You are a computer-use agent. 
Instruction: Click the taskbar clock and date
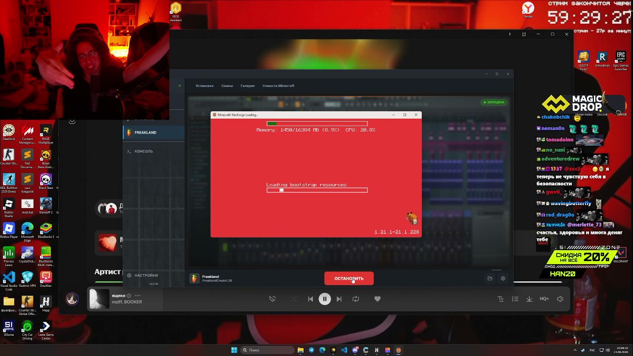(x=622, y=350)
